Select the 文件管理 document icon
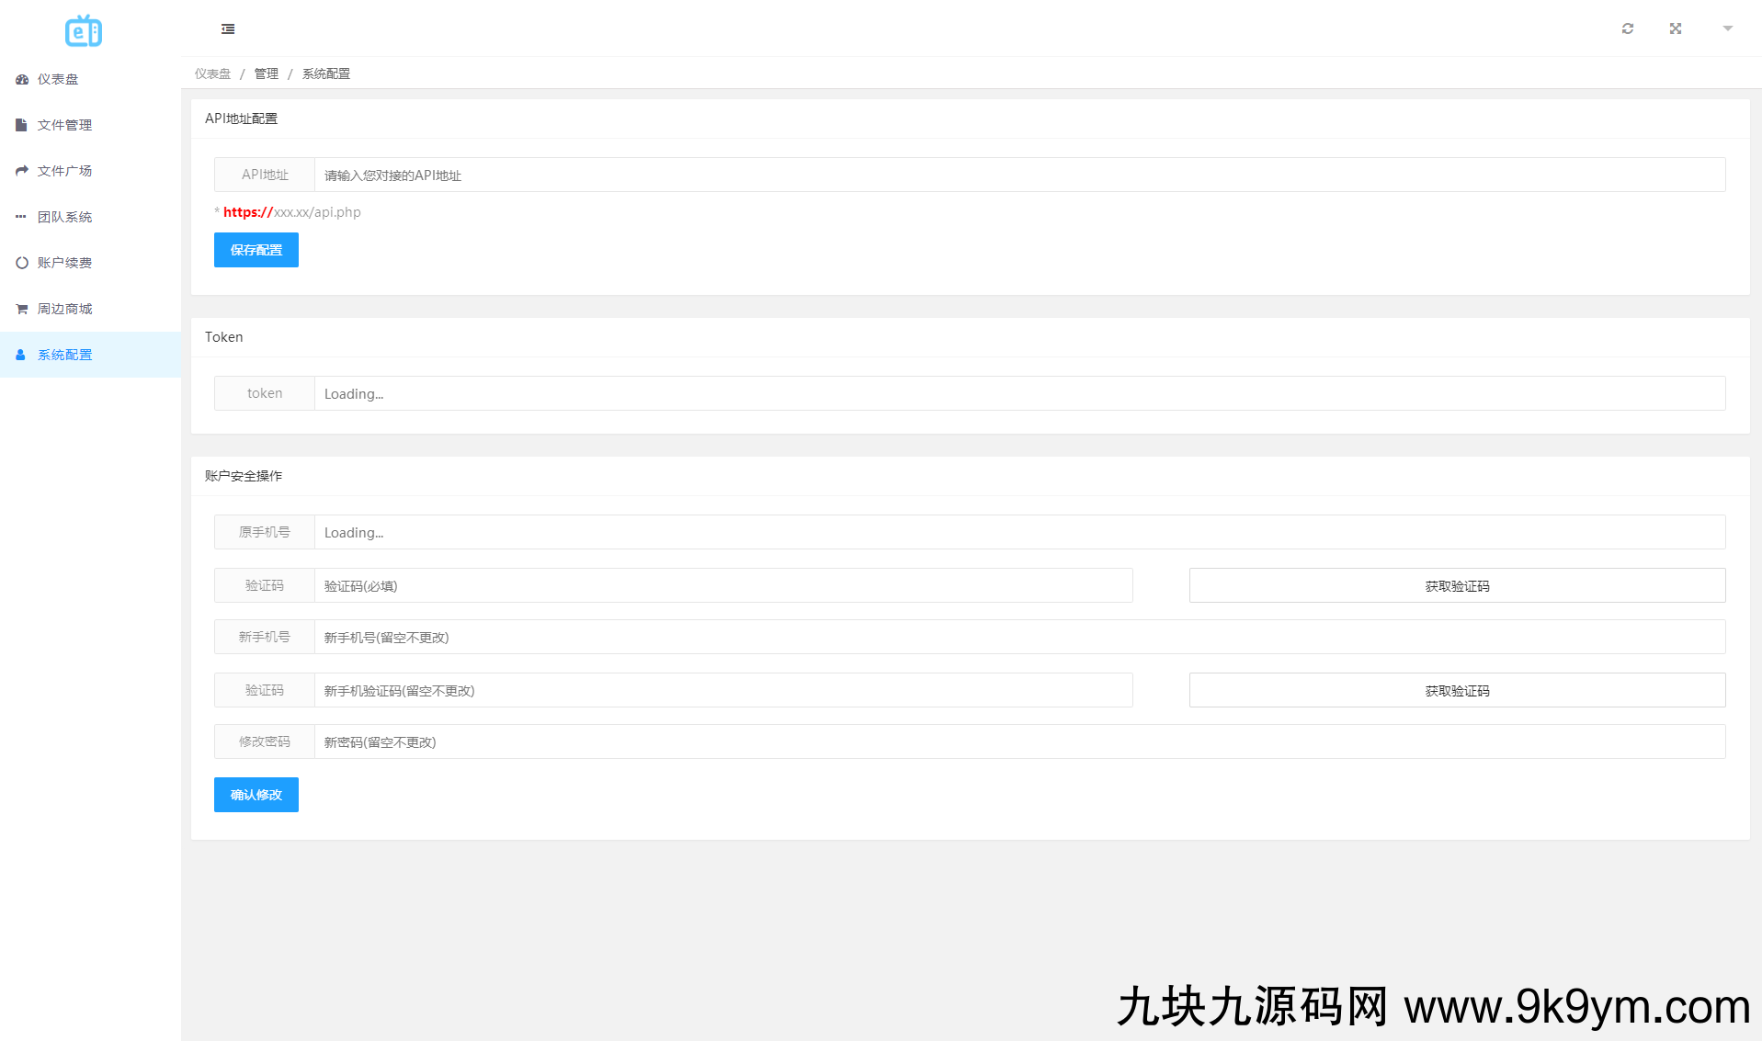Image resolution: width=1762 pixels, height=1041 pixels. click(21, 124)
